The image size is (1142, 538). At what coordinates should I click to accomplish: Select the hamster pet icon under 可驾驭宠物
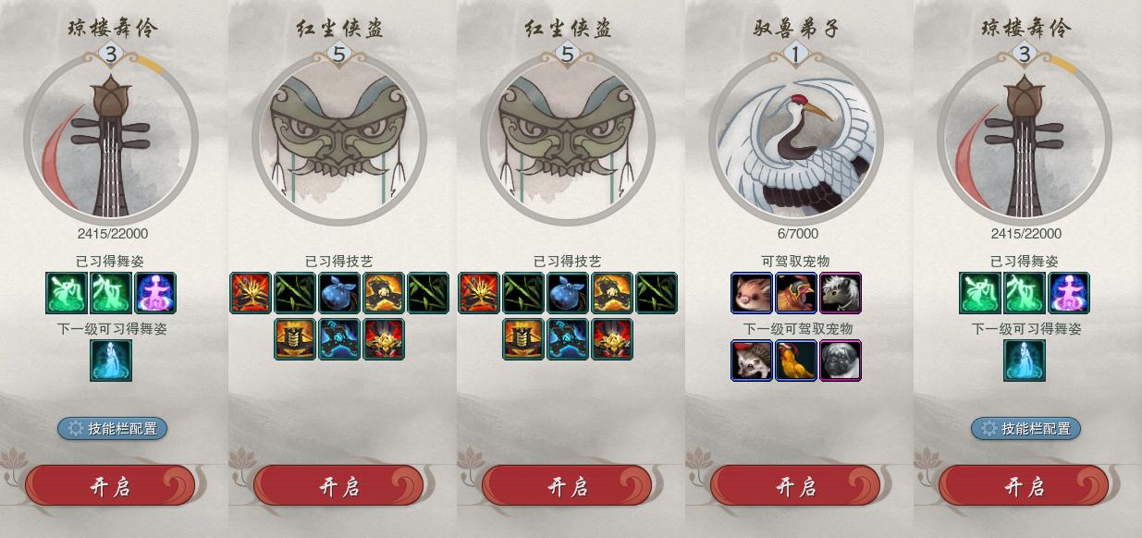752,293
